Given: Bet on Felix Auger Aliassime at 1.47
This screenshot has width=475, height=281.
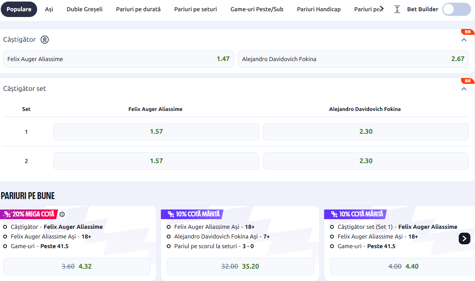Looking at the screenshot, I should point(118,59).
